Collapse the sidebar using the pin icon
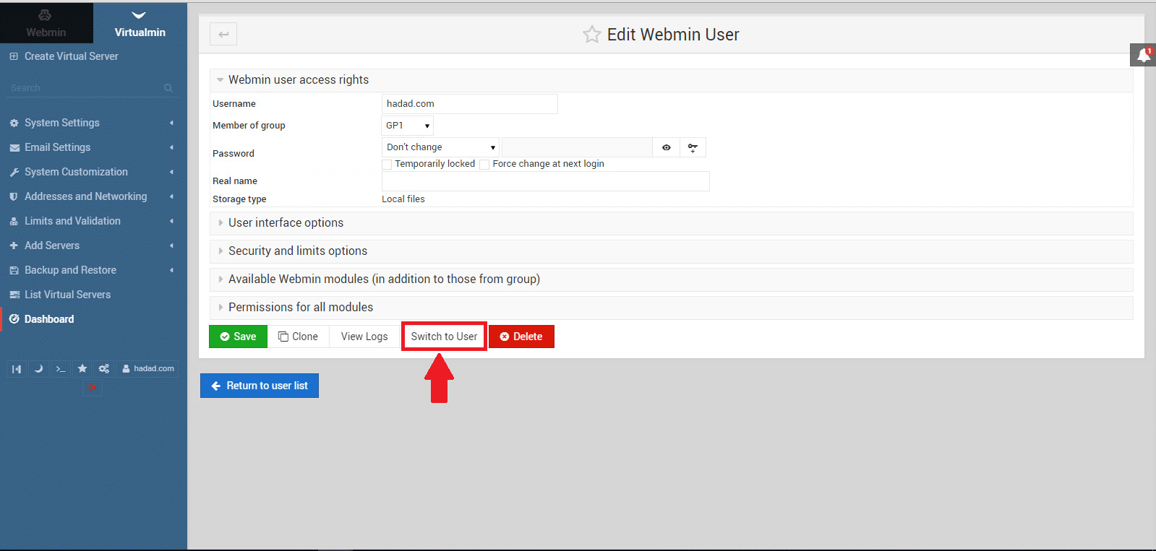Viewport: 1156px width, 551px height. [17, 369]
